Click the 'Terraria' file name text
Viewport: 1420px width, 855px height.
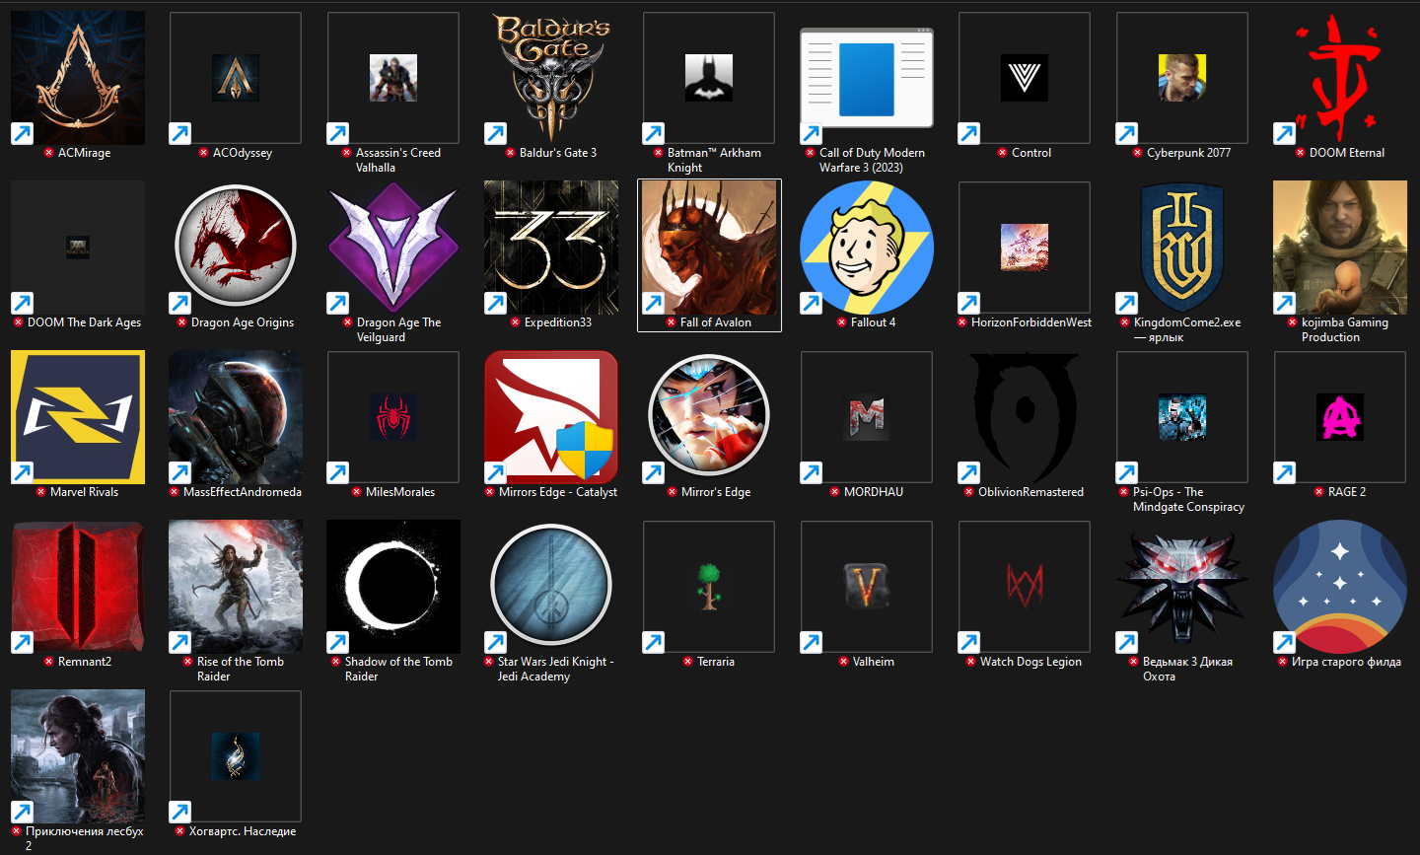pos(715,662)
